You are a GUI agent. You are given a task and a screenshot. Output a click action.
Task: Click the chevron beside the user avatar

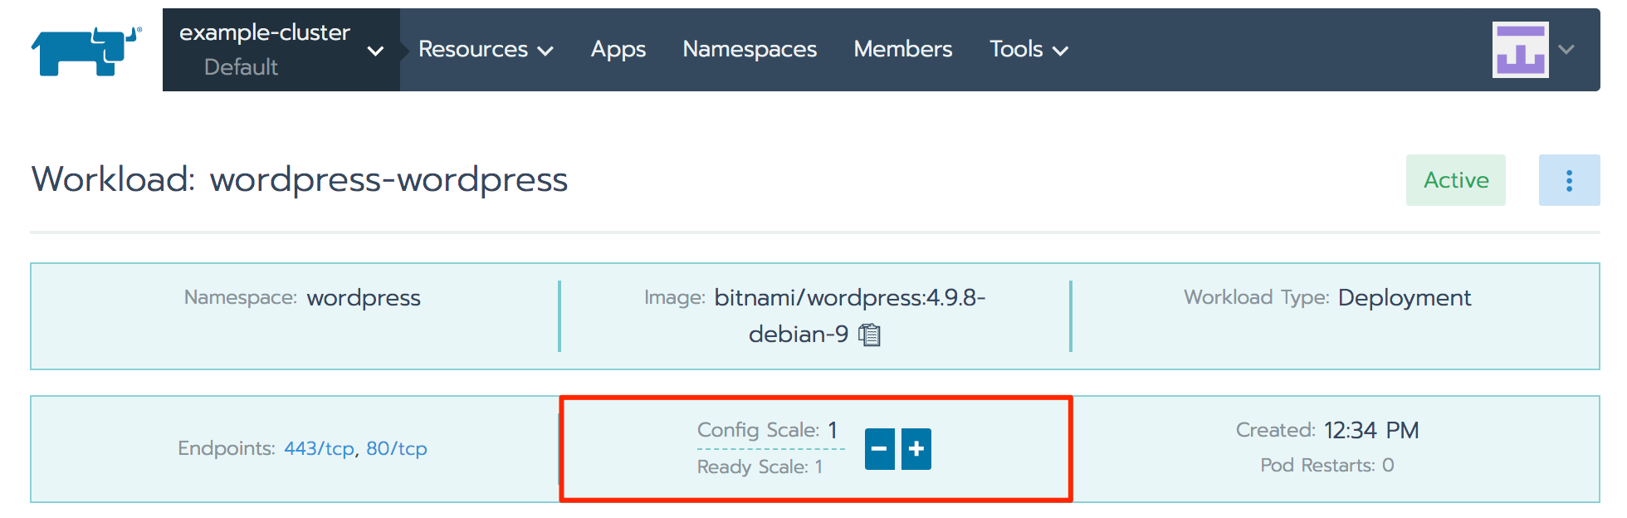tap(1566, 50)
